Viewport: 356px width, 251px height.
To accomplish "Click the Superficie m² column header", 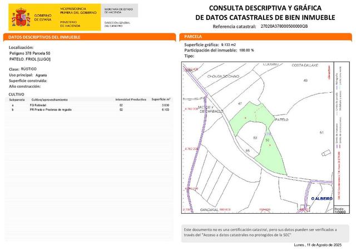I will point(161,99).
